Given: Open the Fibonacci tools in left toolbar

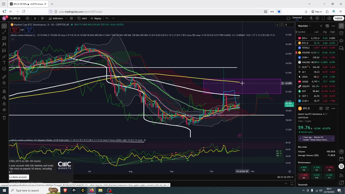Looking at the screenshot, I should [x=4, y=38].
